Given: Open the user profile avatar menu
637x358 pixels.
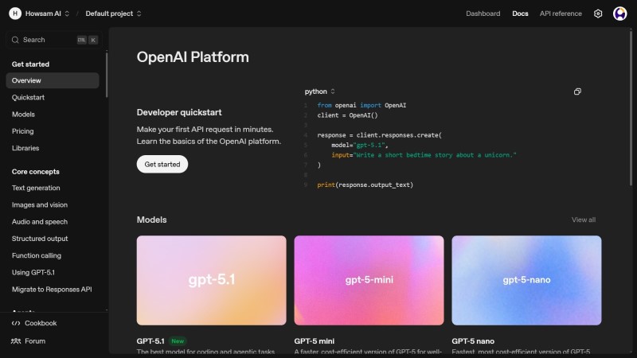Looking at the screenshot, I should tap(620, 14).
